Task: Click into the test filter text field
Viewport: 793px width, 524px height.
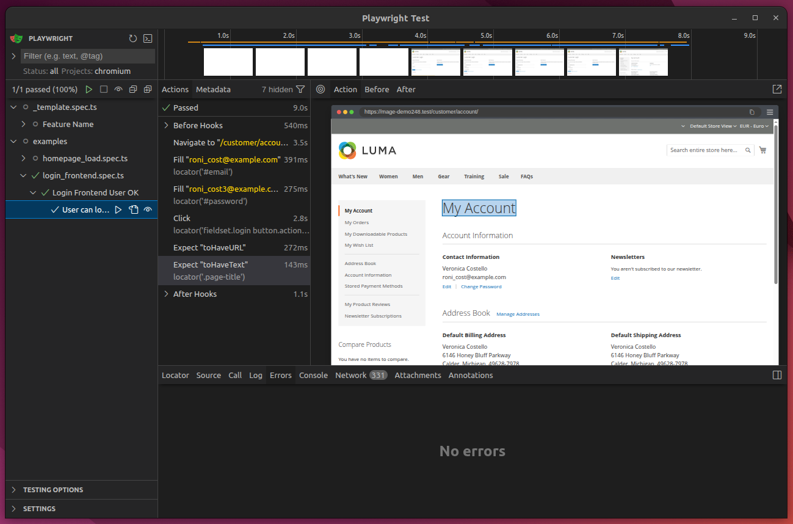Action: coord(88,56)
